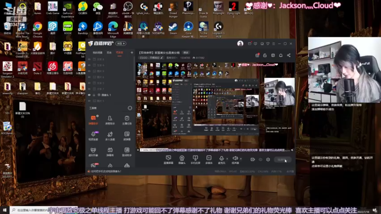The width and height of the screenshot is (381, 214).
Task: Toggle visibility of sixth layer row
Action: (x=89, y=89)
